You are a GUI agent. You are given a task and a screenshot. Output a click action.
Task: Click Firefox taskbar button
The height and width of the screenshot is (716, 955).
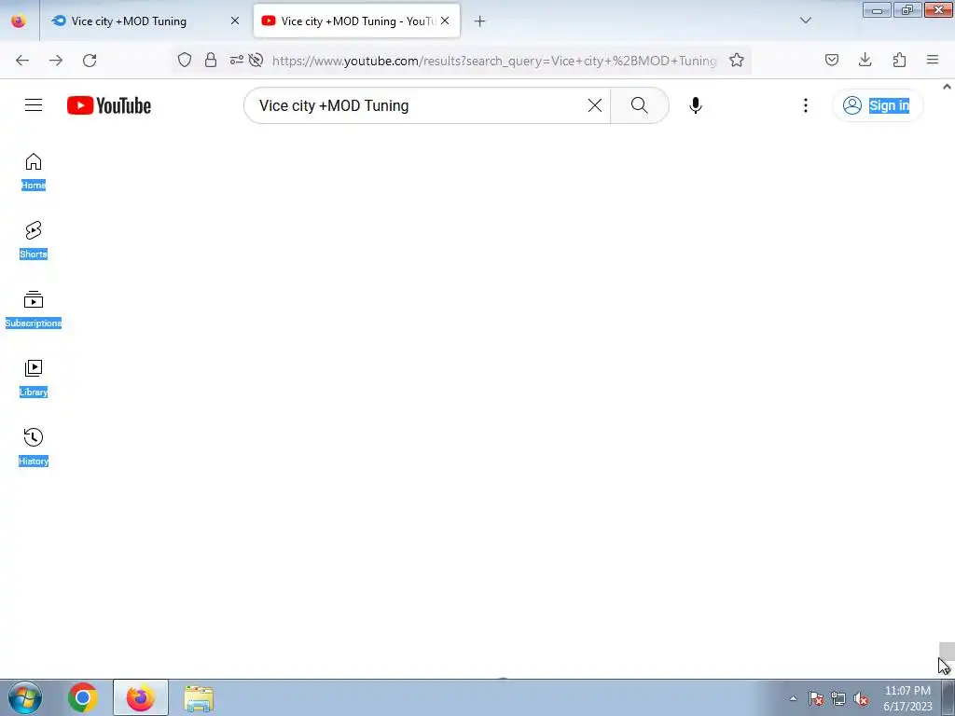[140, 697]
